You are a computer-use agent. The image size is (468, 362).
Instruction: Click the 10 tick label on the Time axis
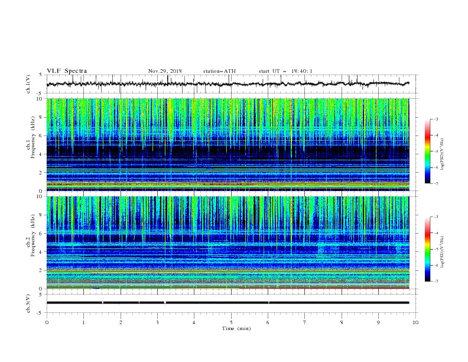click(x=415, y=322)
